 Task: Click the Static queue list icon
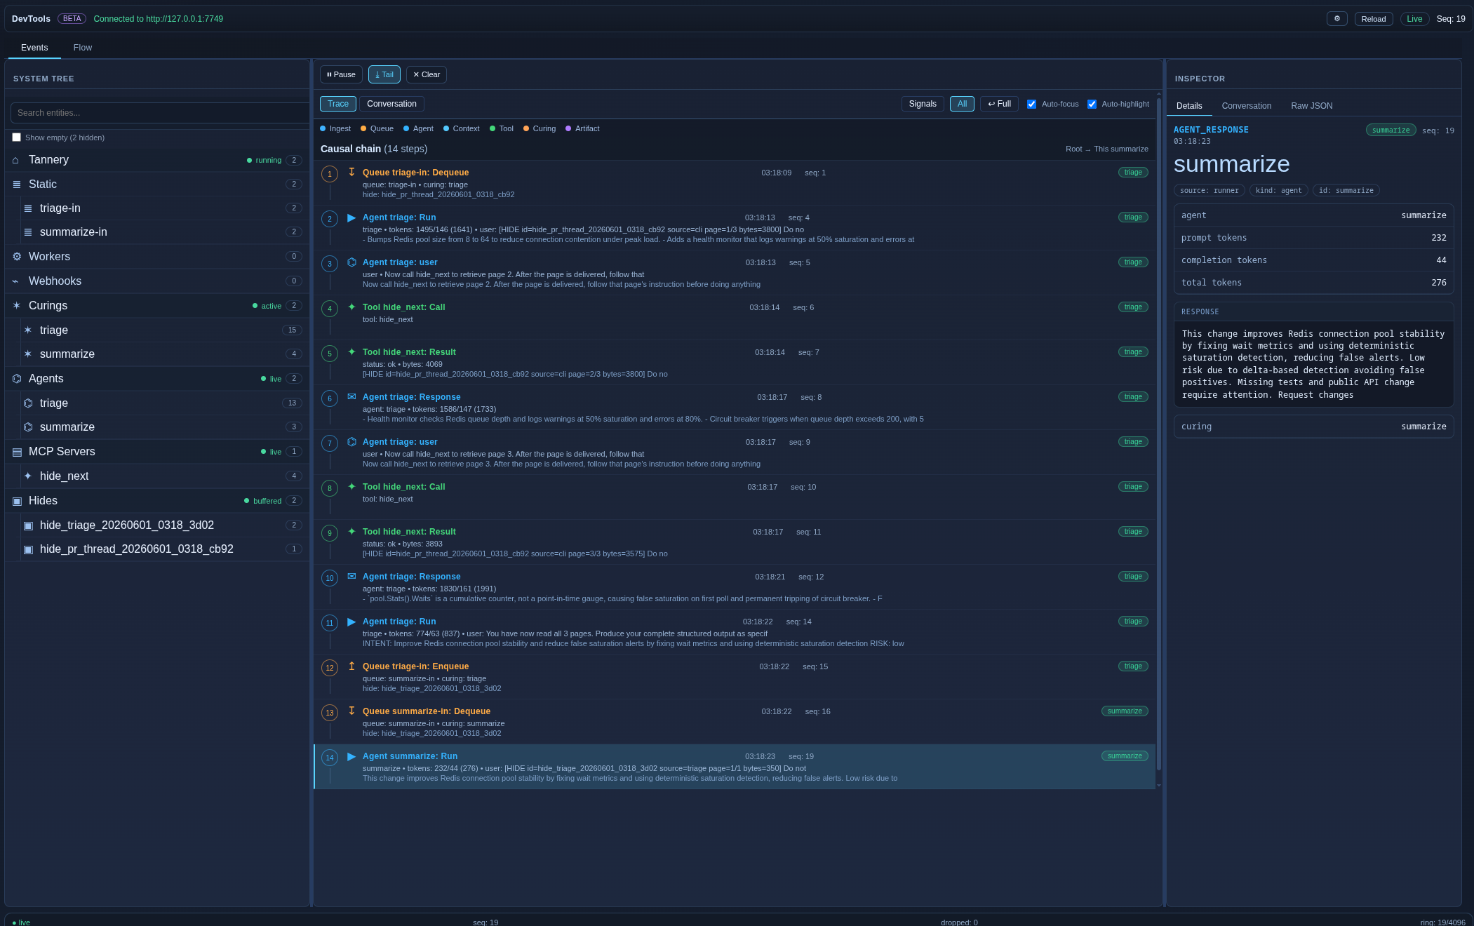[17, 184]
